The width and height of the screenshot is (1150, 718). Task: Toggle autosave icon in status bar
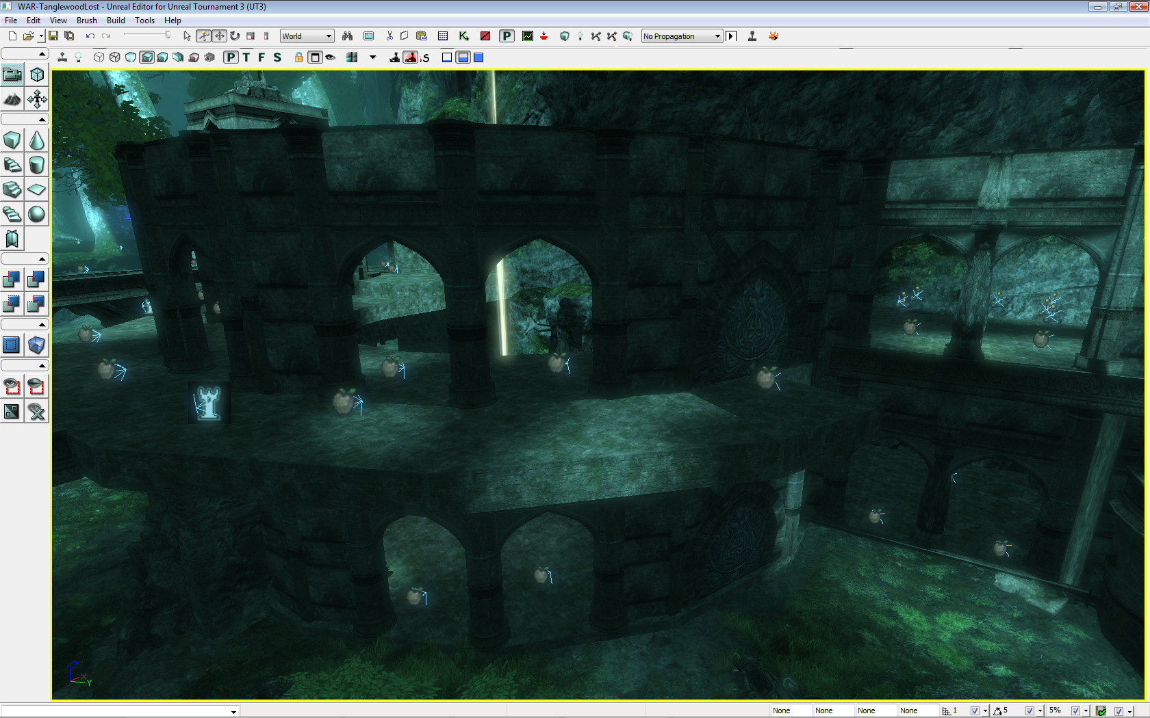coord(1101,711)
